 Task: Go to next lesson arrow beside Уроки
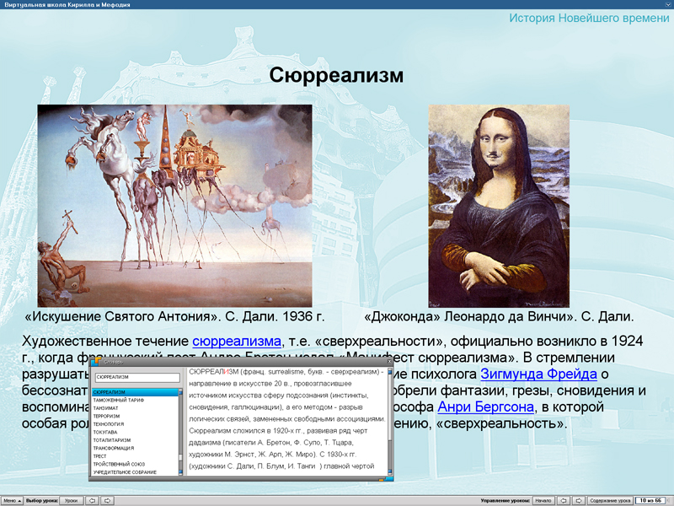tap(108, 500)
